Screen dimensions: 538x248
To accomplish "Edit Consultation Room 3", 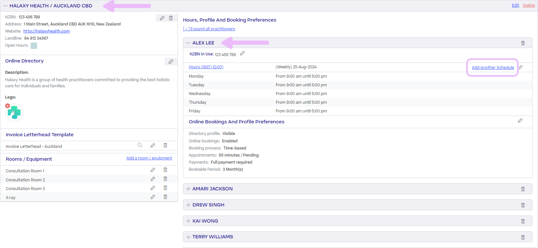I will coord(153,188).
